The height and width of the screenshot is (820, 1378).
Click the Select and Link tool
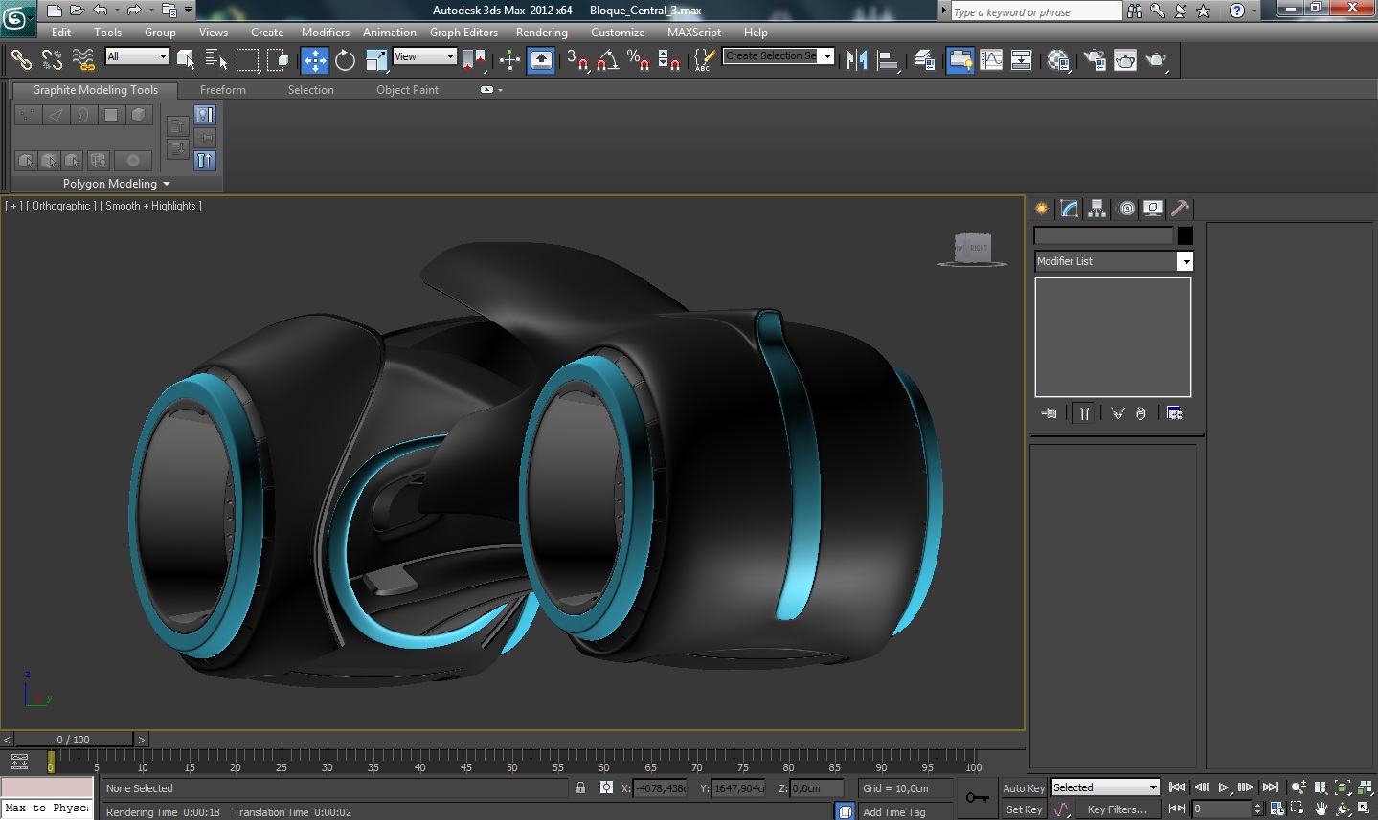point(21,60)
